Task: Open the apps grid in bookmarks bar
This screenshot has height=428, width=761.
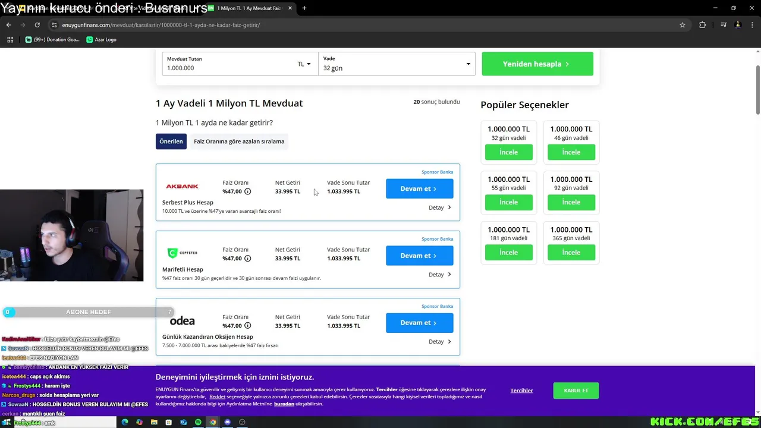Action: pos(10,40)
